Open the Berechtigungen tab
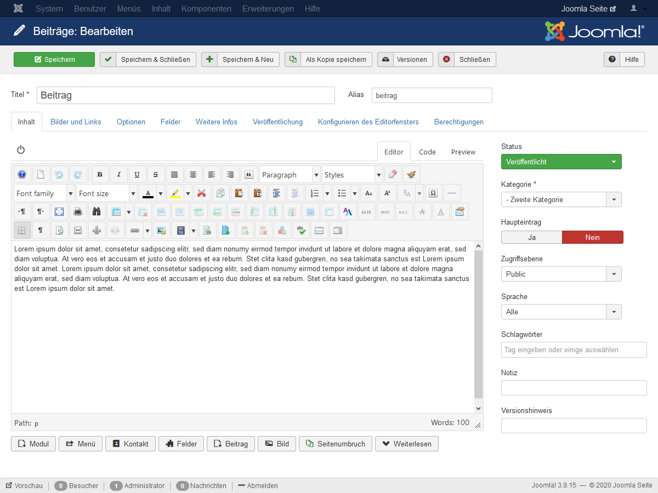 (459, 122)
